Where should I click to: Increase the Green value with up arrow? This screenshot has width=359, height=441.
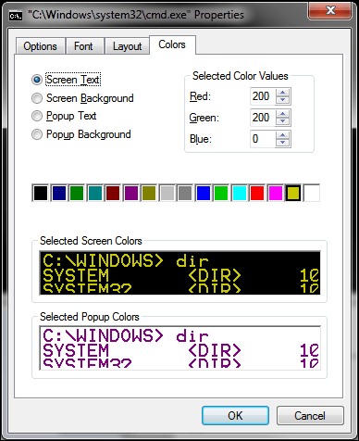[282, 114]
